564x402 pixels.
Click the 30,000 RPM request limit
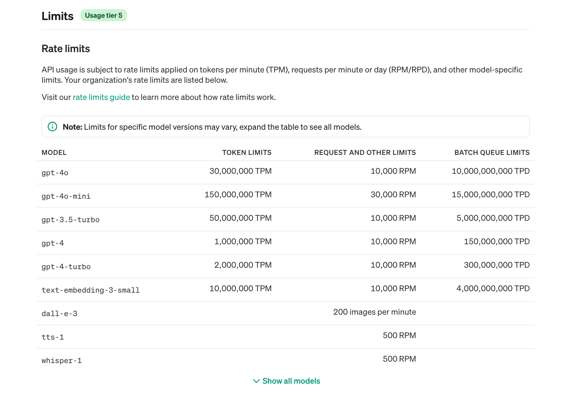[x=393, y=195]
